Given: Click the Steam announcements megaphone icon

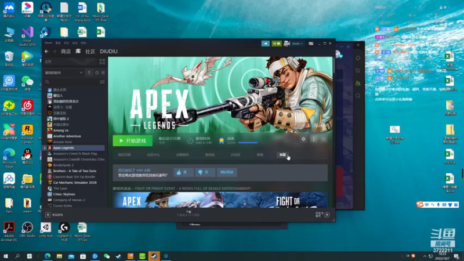Looking at the screenshot, I should click(x=266, y=43).
